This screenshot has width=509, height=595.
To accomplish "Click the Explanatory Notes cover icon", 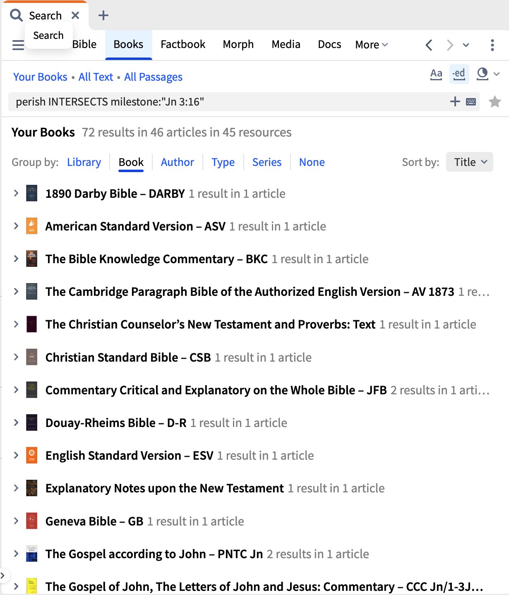I will coord(31,488).
